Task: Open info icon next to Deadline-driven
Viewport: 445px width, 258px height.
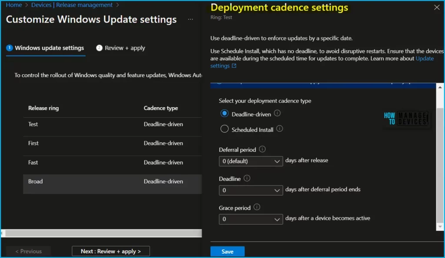Action: pos(277,113)
